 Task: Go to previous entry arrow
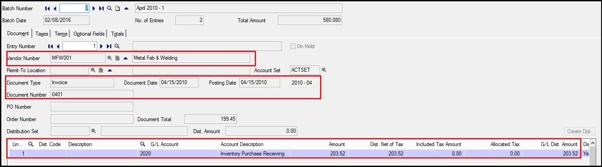pyautogui.click(x=58, y=46)
